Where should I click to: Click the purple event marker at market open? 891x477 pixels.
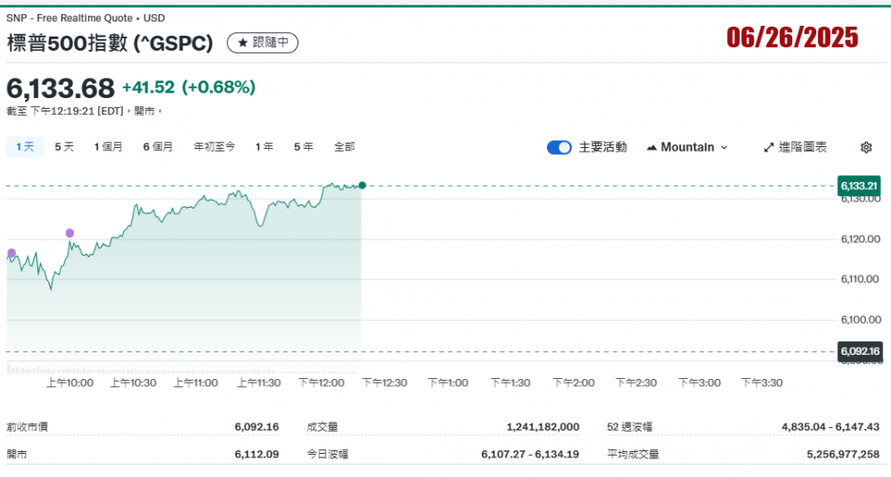tap(12, 253)
